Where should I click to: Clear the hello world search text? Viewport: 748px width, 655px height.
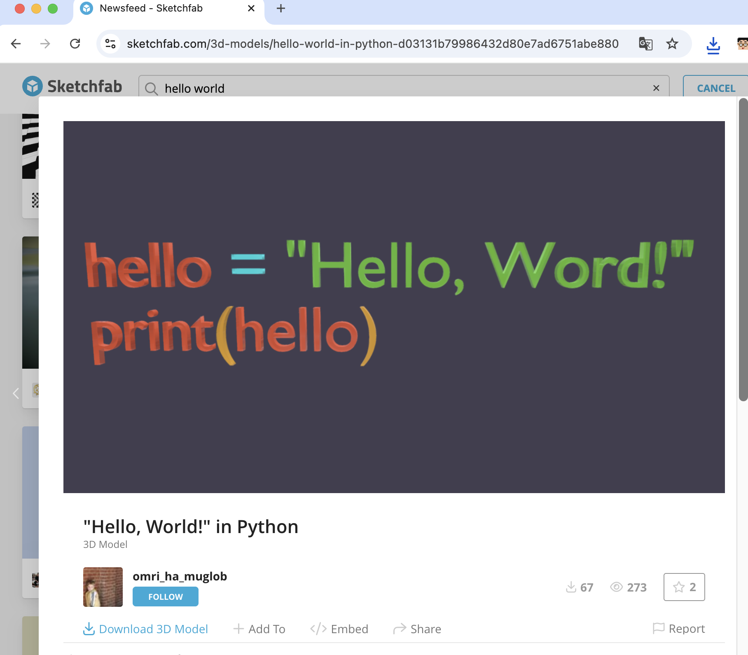[656, 88]
